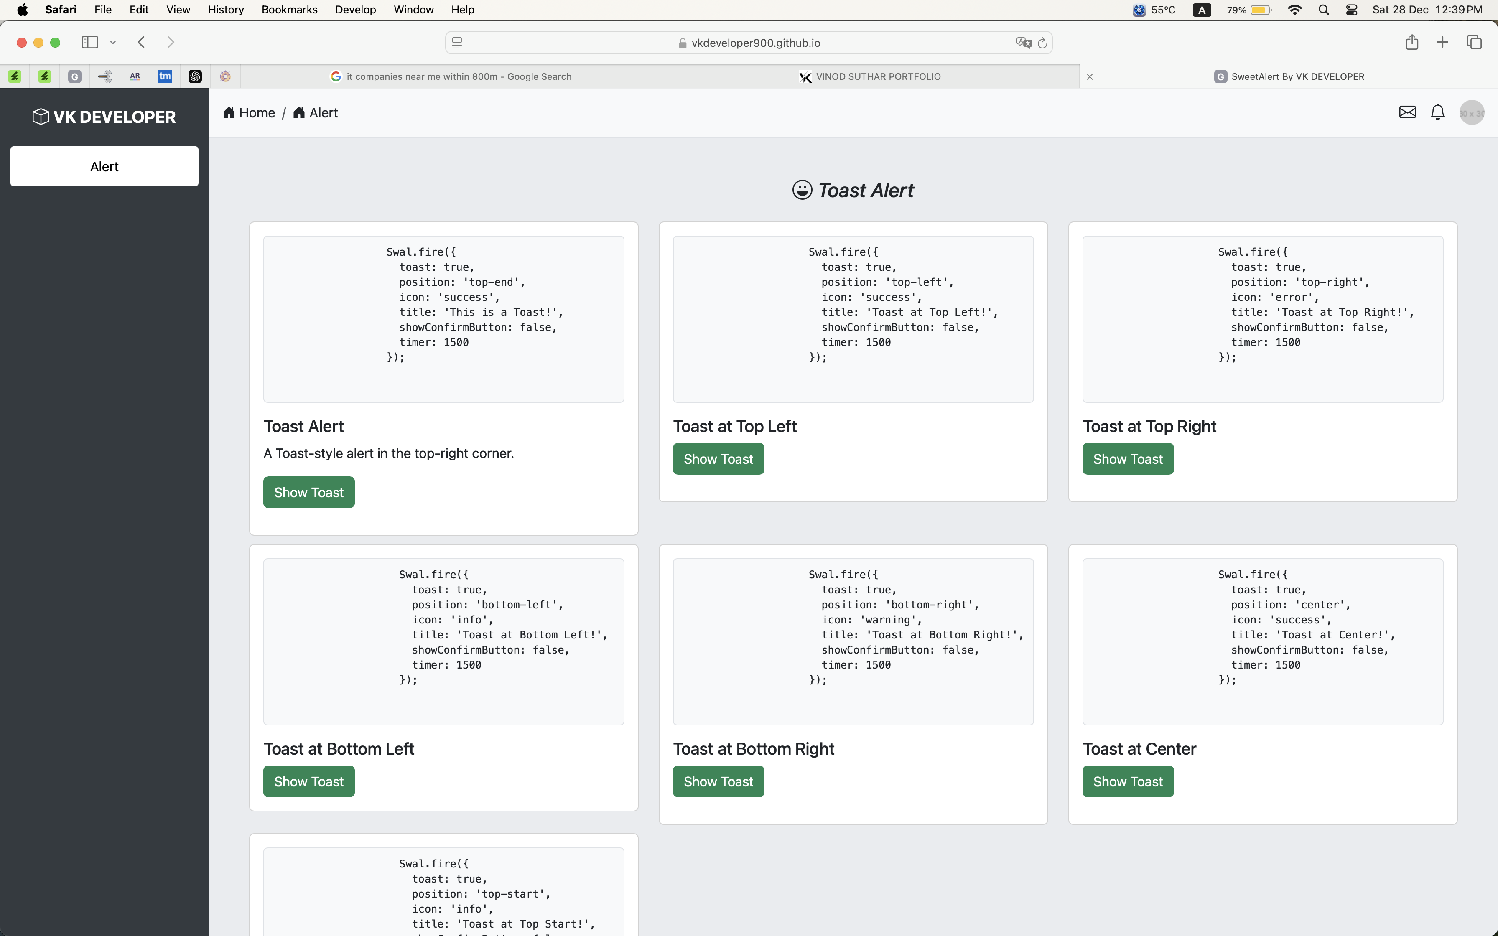Image resolution: width=1498 pixels, height=936 pixels.
Task: Click Show Toast under Toast at Bottom Right
Action: point(718,781)
